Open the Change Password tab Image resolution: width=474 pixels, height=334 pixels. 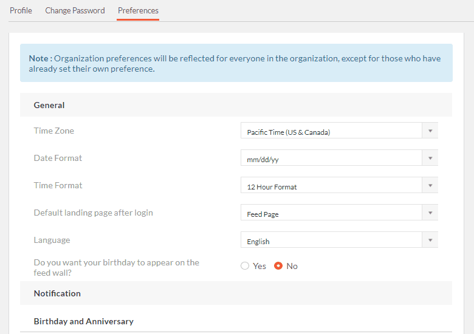pos(75,10)
